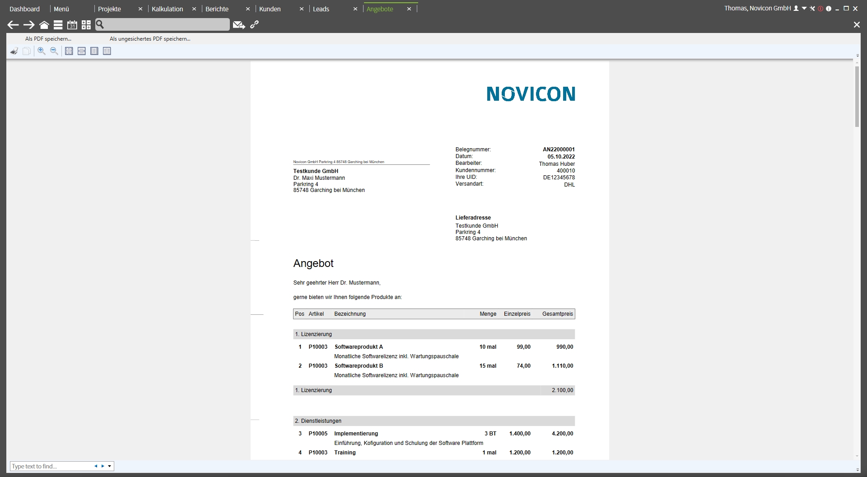Close the Projekte tab
This screenshot has width=867, height=477.
pyautogui.click(x=140, y=9)
